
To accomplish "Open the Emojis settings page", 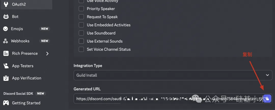I will 17,29.
